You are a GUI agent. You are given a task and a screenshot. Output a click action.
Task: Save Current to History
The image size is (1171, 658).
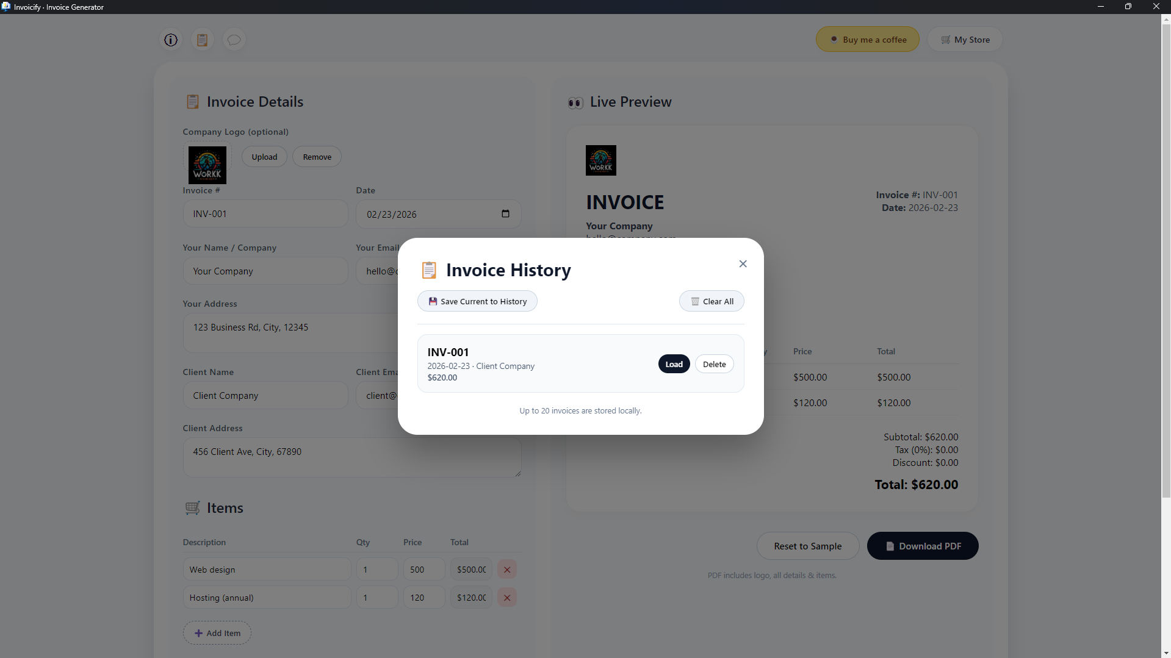coord(477,301)
